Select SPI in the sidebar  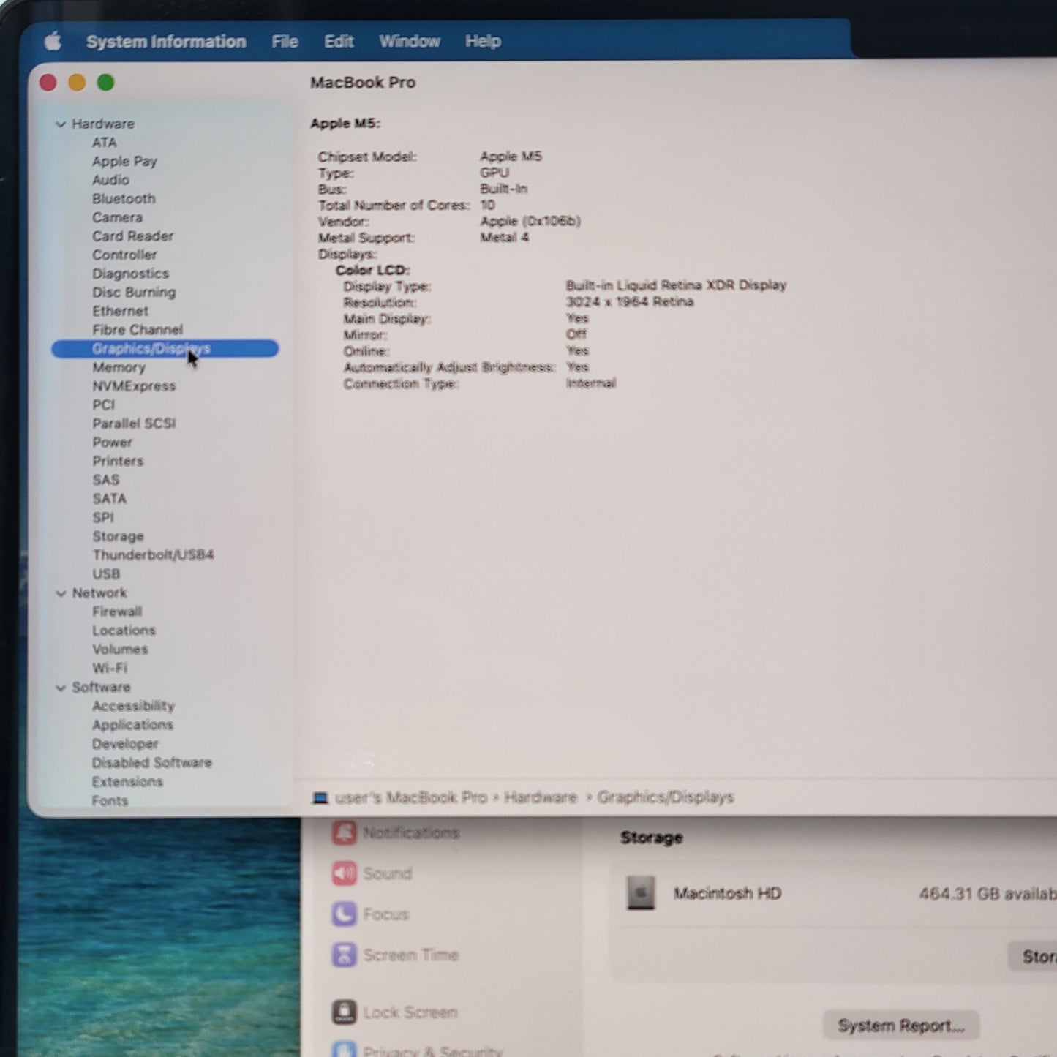(x=102, y=518)
